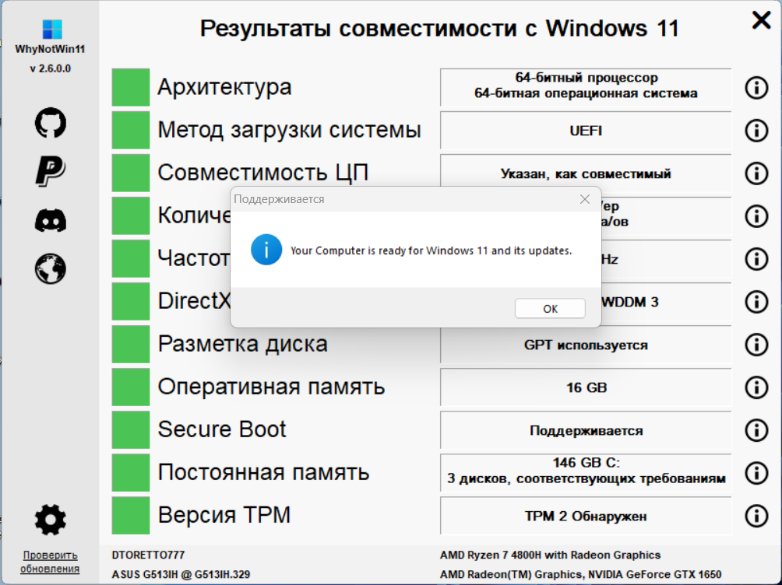The height and width of the screenshot is (585, 782).
Task: Click OK in the Поддерживается dialog
Action: click(x=550, y=308)
